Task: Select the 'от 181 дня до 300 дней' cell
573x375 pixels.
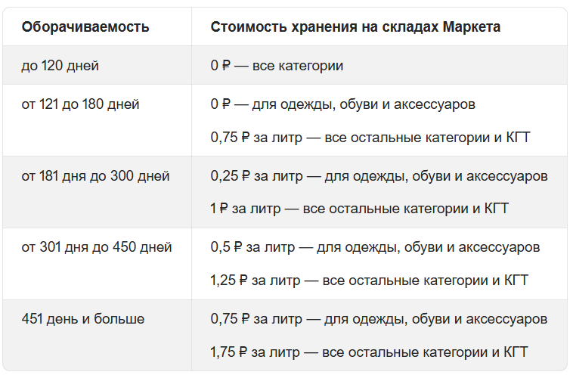Action: (95, 176)
